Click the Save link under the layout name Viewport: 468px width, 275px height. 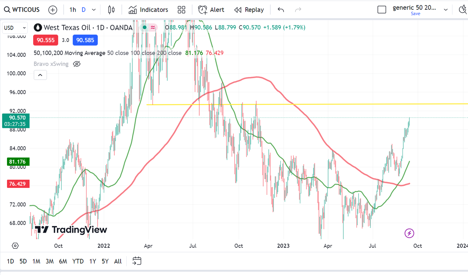click(415, 14)
